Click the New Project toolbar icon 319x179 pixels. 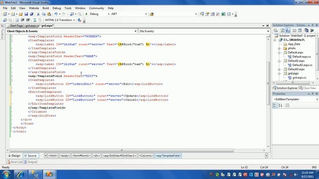coord(5,14)
